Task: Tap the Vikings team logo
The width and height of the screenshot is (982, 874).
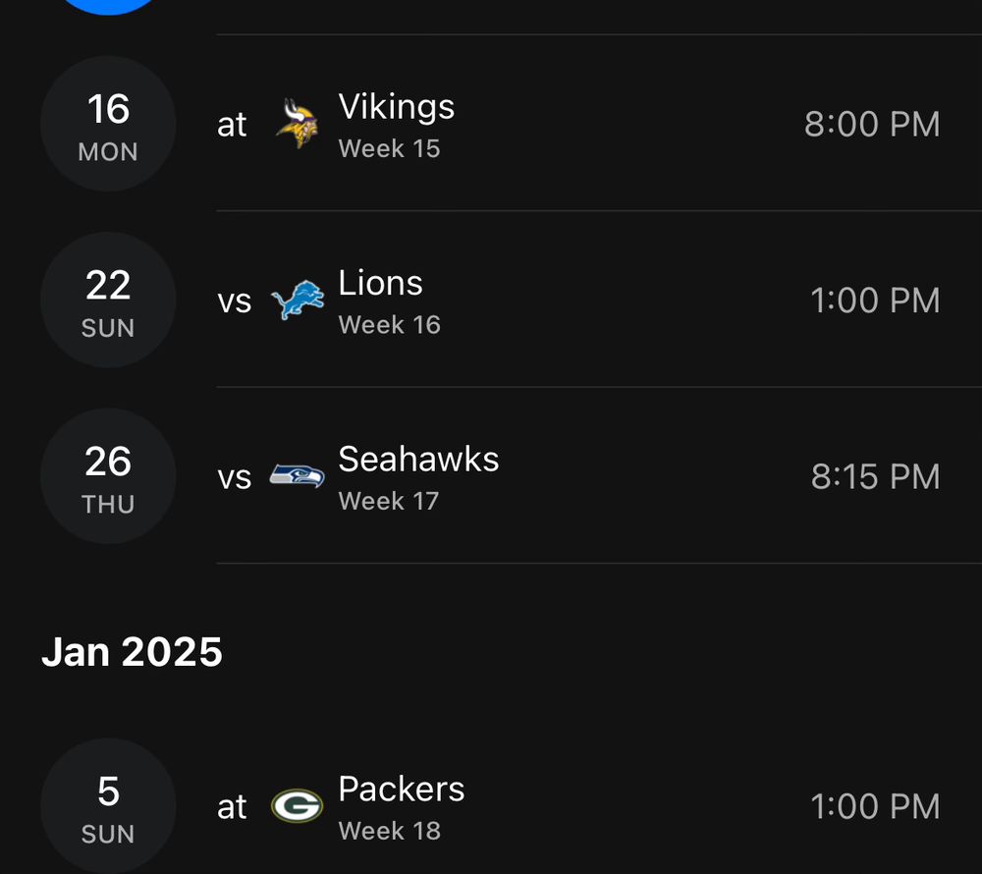Action: coord(297,124)
